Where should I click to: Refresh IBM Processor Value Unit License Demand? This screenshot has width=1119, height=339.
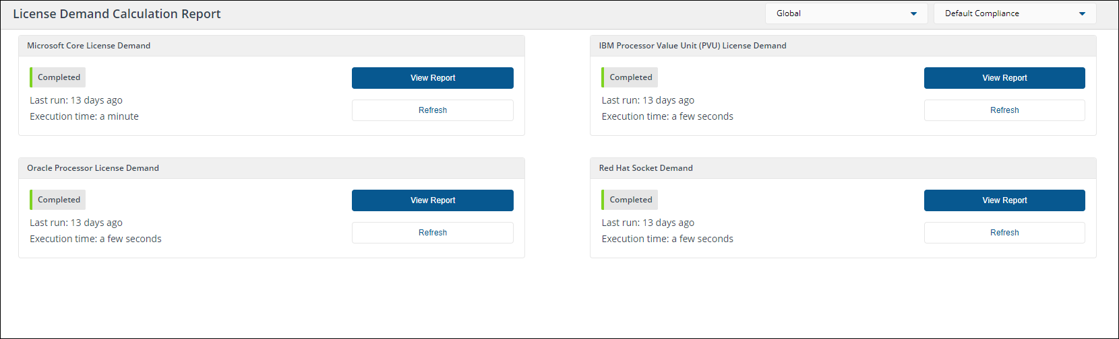tap(1004, 110)
